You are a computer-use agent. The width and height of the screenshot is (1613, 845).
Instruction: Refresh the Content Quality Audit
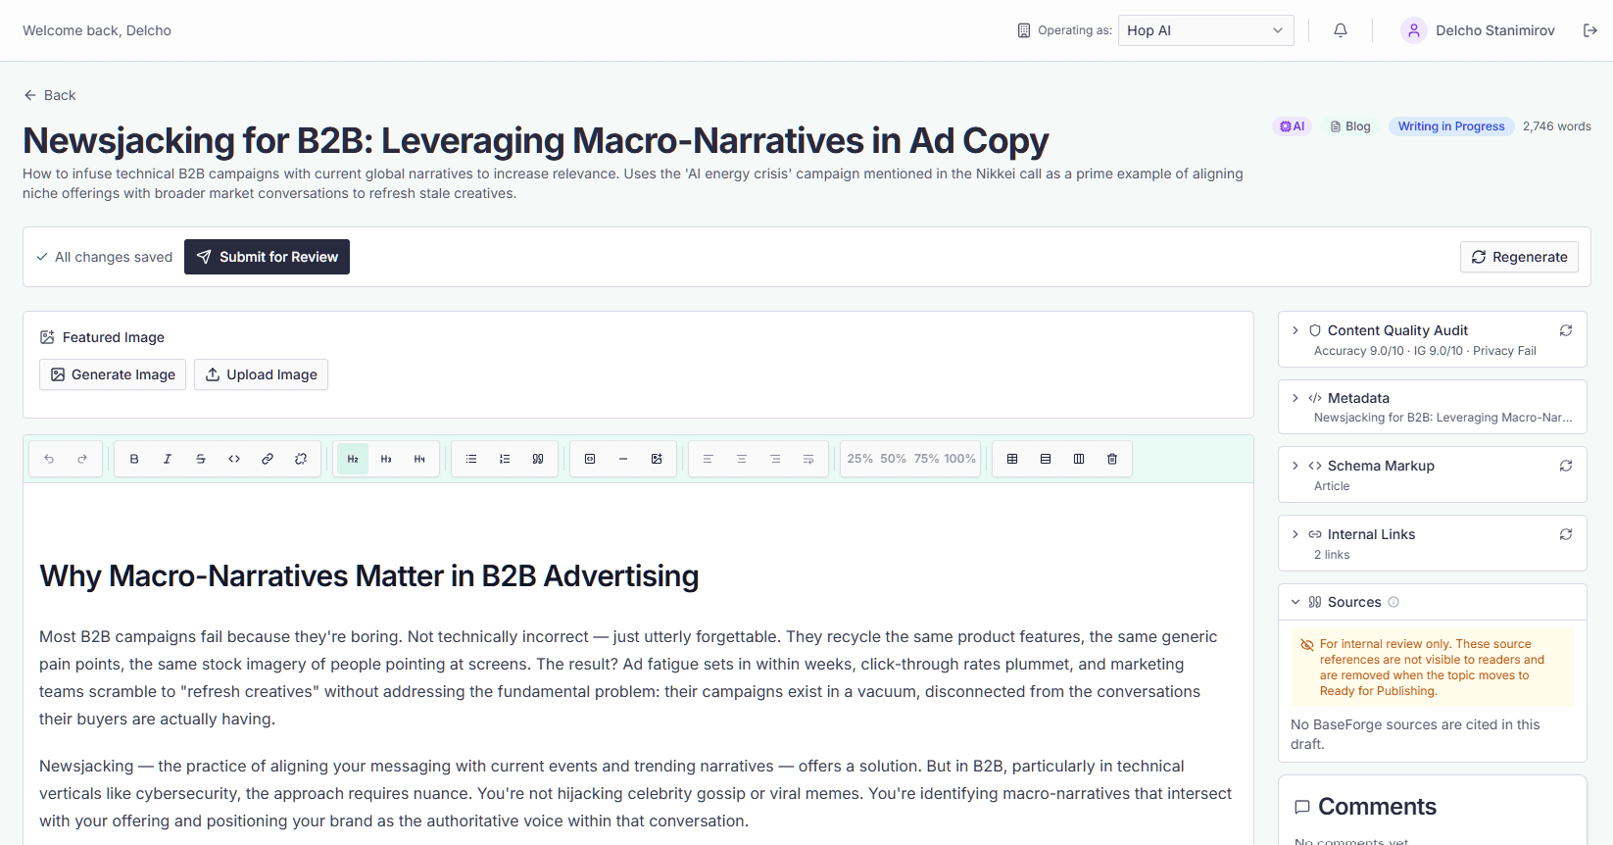1566,330
